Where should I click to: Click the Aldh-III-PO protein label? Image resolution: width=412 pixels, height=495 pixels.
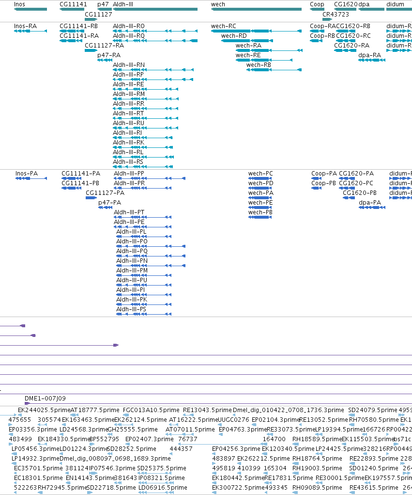132,241
